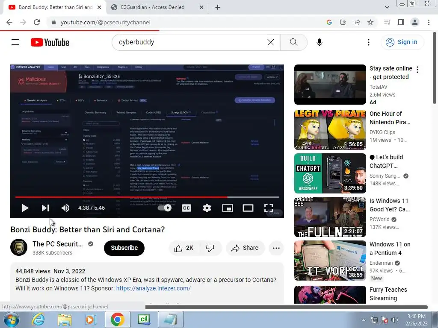This screenshot has height=328, width=438.
Task: Open Furry Teaches Streaming video title
Action: [388, 294]
